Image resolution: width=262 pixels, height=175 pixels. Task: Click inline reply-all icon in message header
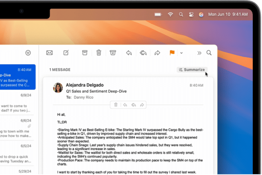point(133,105)
